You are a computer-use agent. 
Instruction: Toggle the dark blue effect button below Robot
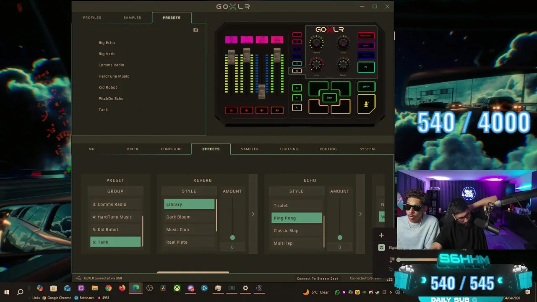click(x=366, y=55)
